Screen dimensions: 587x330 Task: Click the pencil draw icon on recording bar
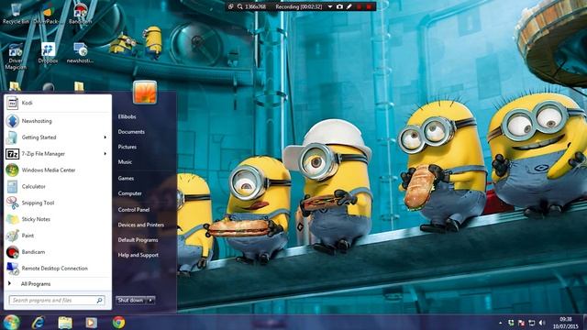coord(349,6)
